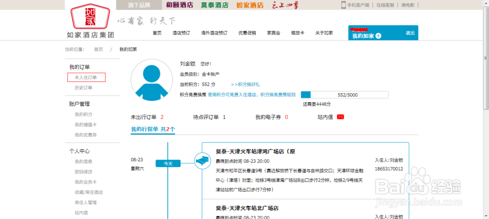Open 密码修改 in sidebar
The image size is (489, 219).
click(83, 172)
